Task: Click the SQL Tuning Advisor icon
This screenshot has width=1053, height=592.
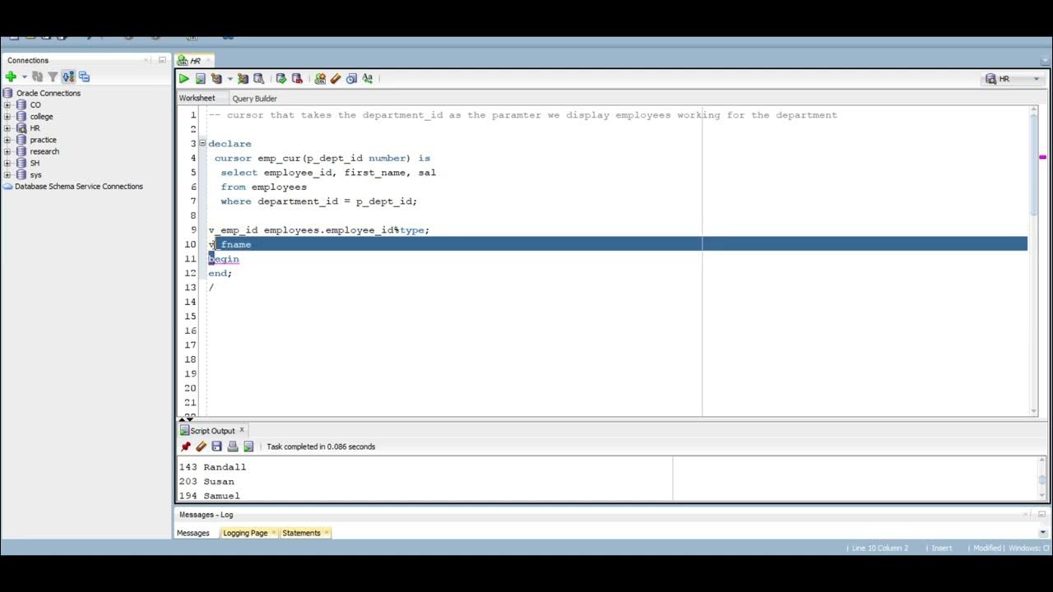Action: point(258,79)
